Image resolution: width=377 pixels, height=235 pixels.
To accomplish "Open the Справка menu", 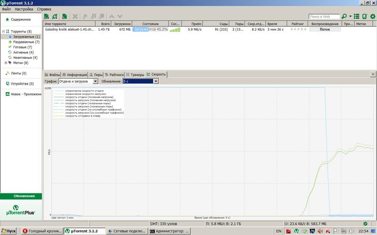I will click(44, 9).
